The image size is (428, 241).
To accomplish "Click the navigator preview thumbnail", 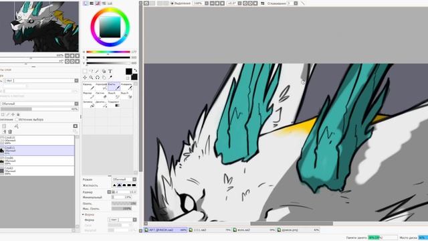I will (39, 27).
